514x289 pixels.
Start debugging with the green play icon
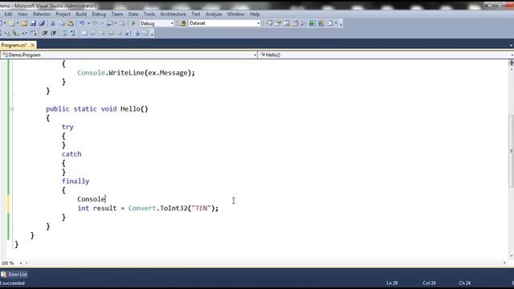click(133, 23)
